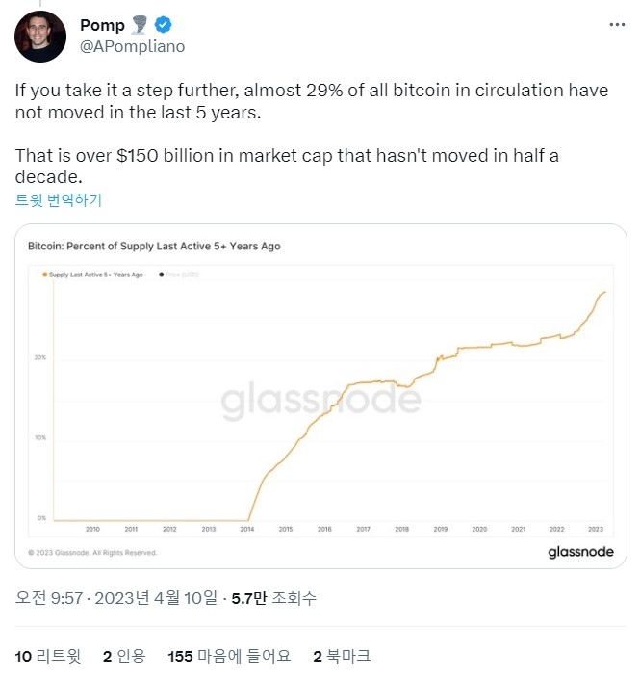Click the glassnode logo at chart bottom
This screenshot has height=680, width=640.
point(580,552)
